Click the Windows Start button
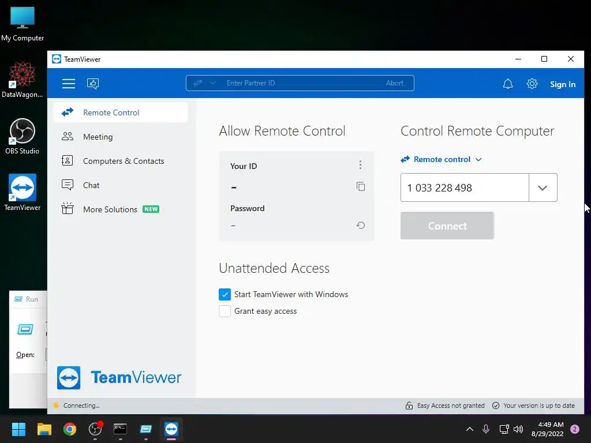 pos(18,429)
